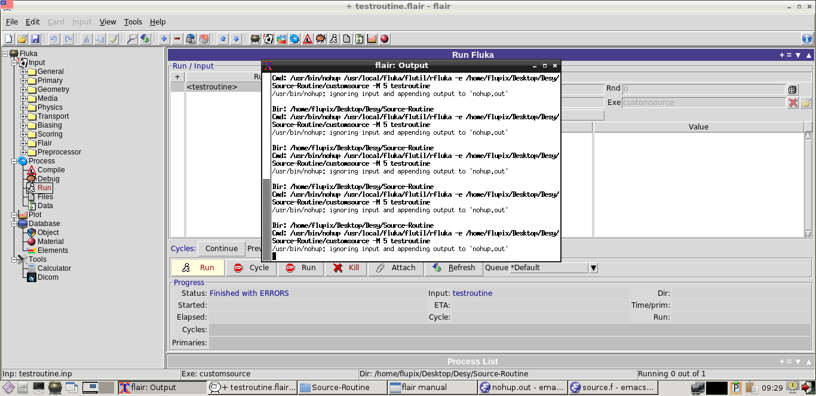
Task: Click the stop Run button next to Kill
Action: tap(301, 268)
